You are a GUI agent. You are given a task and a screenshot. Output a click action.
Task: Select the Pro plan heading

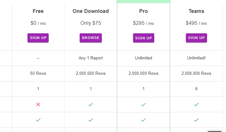coord(144,11)
